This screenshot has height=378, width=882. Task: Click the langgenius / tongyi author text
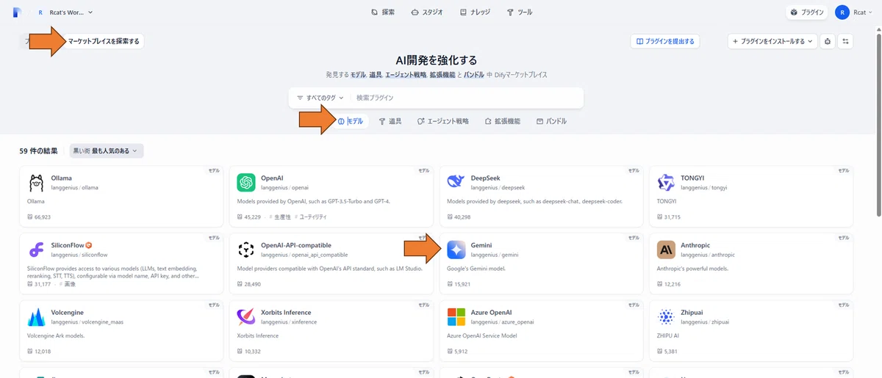[x=704, y=188]
